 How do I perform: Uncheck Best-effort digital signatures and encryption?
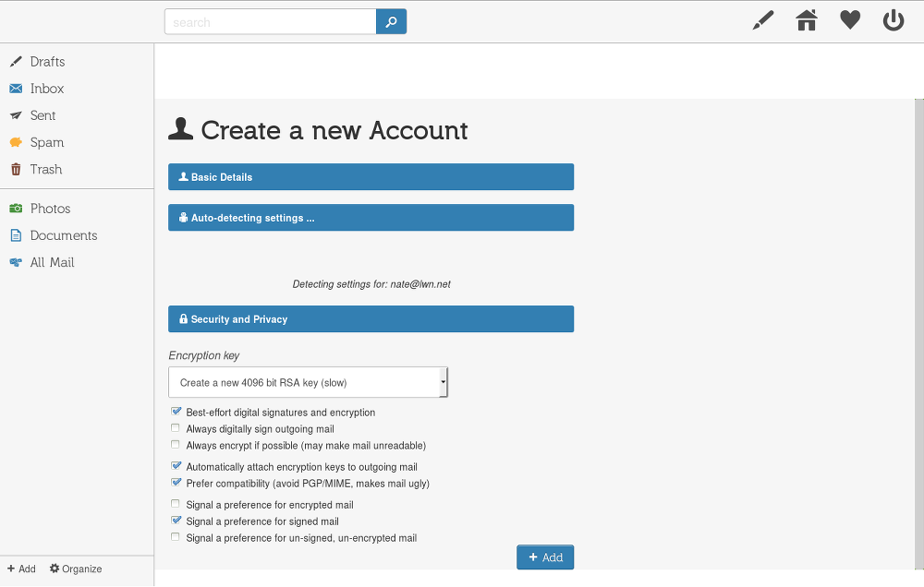[x=176, y=412]
